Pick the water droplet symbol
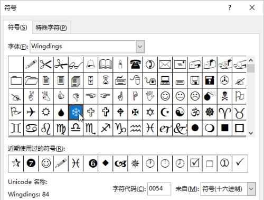Viewport: 264px width, 200px height. pos(61,112)
